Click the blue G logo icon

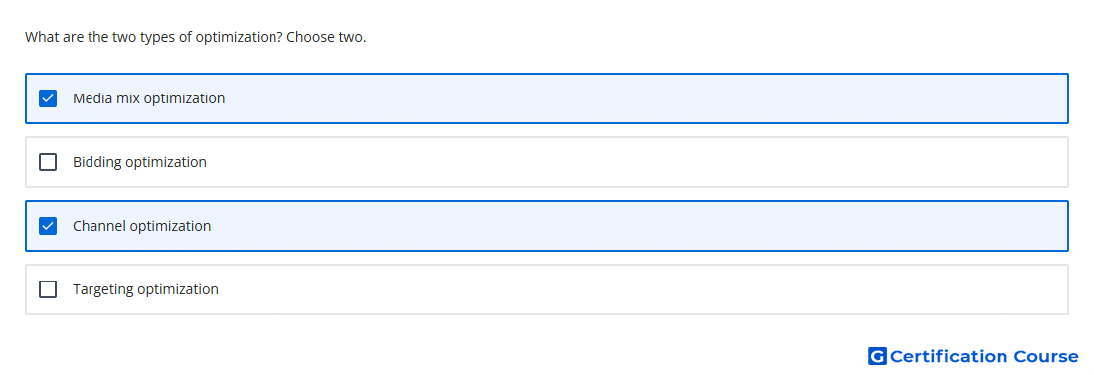[877, 356]
